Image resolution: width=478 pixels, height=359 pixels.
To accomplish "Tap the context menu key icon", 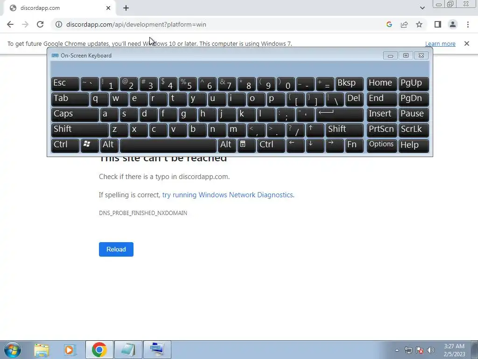I will tap(246, 145).
